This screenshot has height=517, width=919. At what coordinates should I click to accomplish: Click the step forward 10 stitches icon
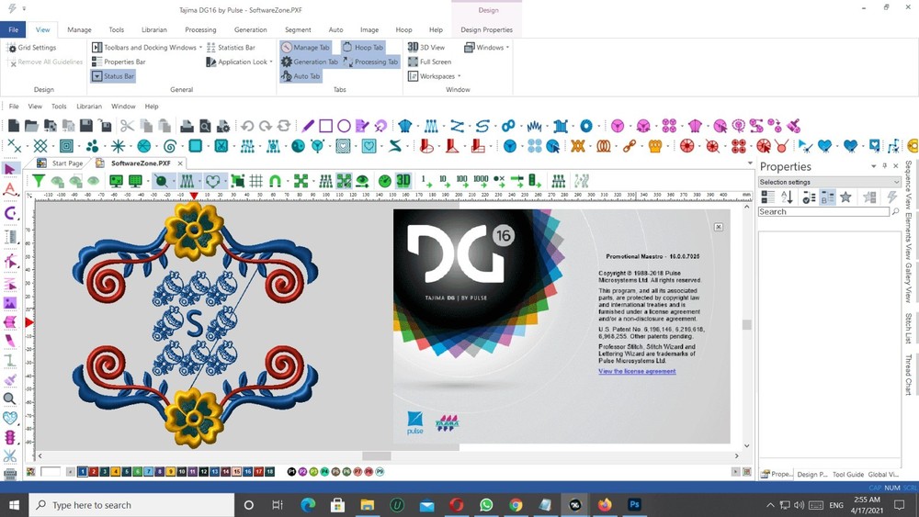click(x=444, y=181)
